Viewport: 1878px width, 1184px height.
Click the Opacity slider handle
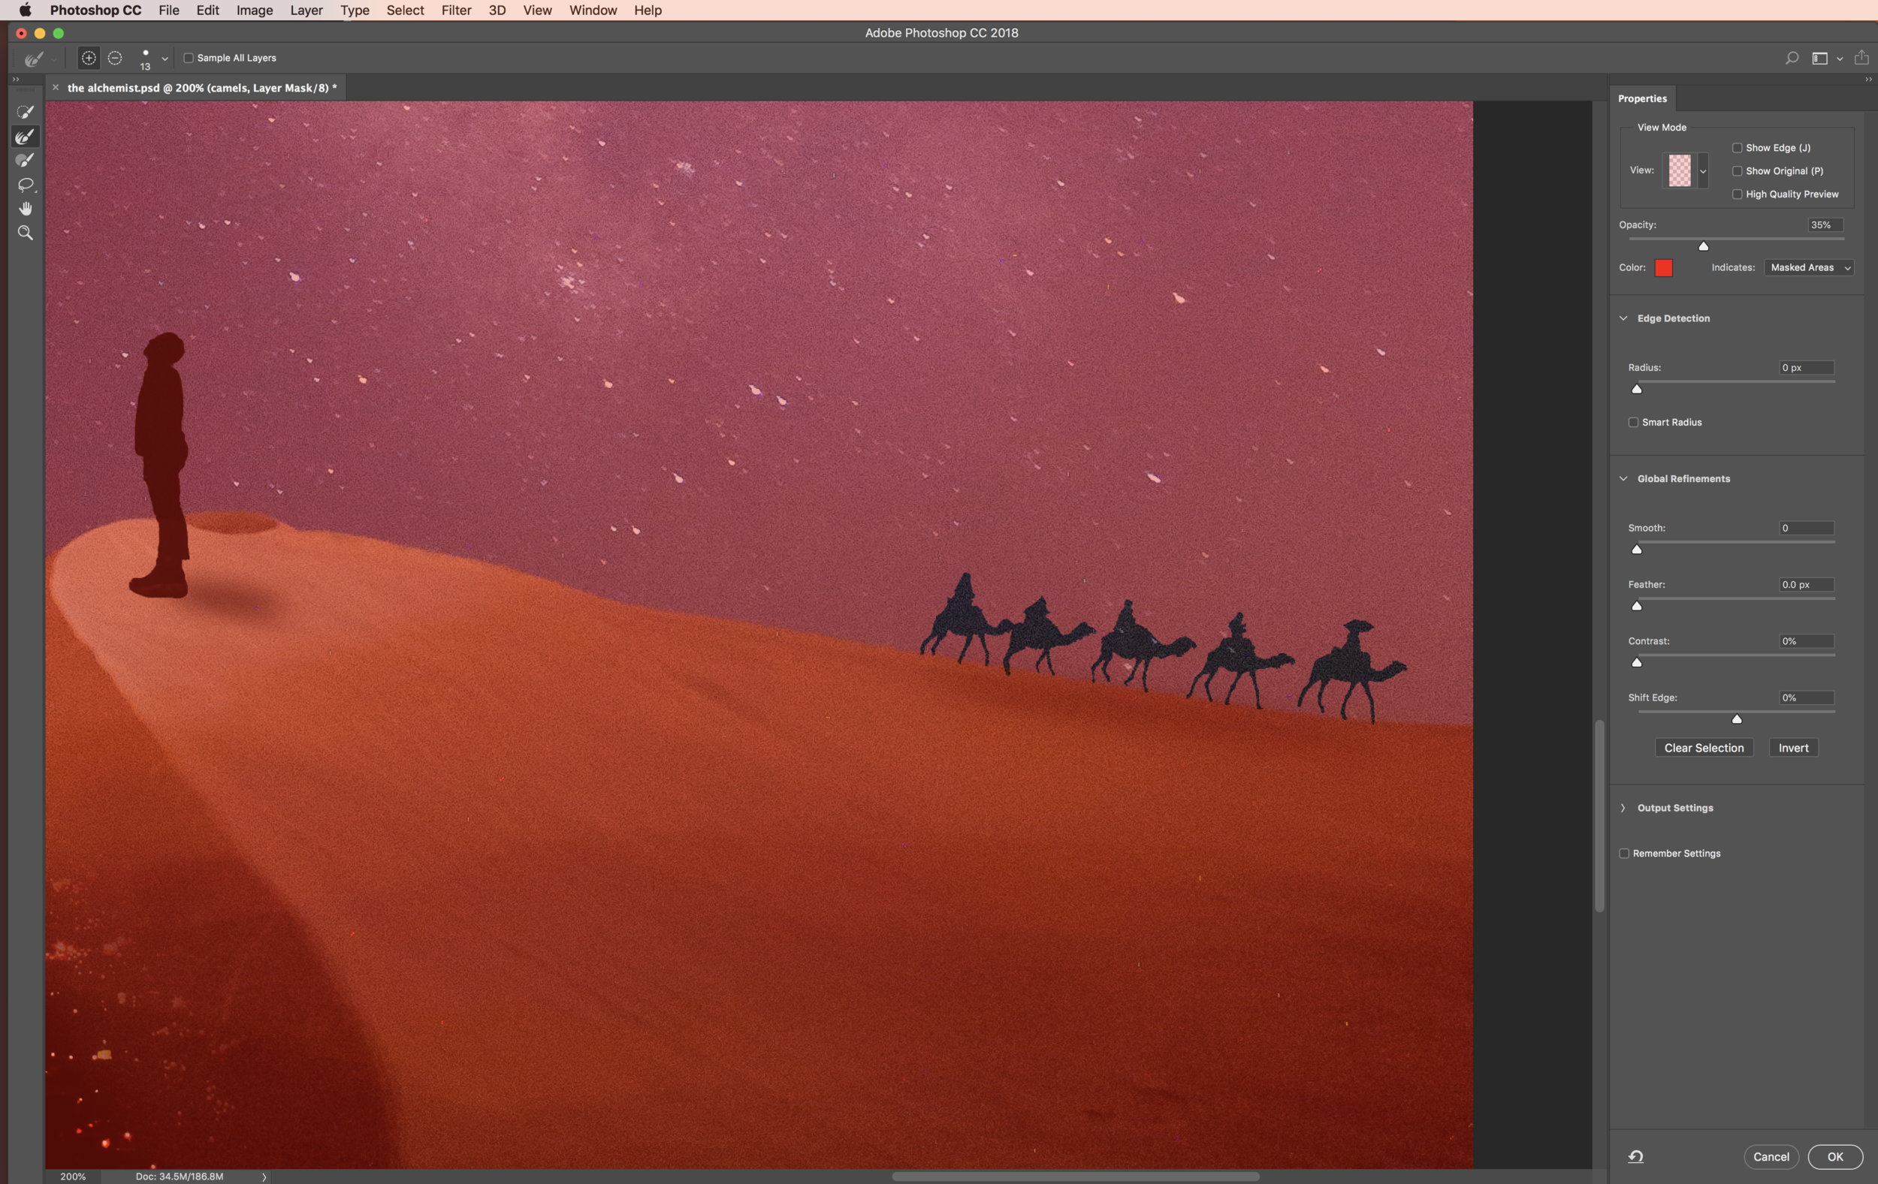pos(1703,246)
